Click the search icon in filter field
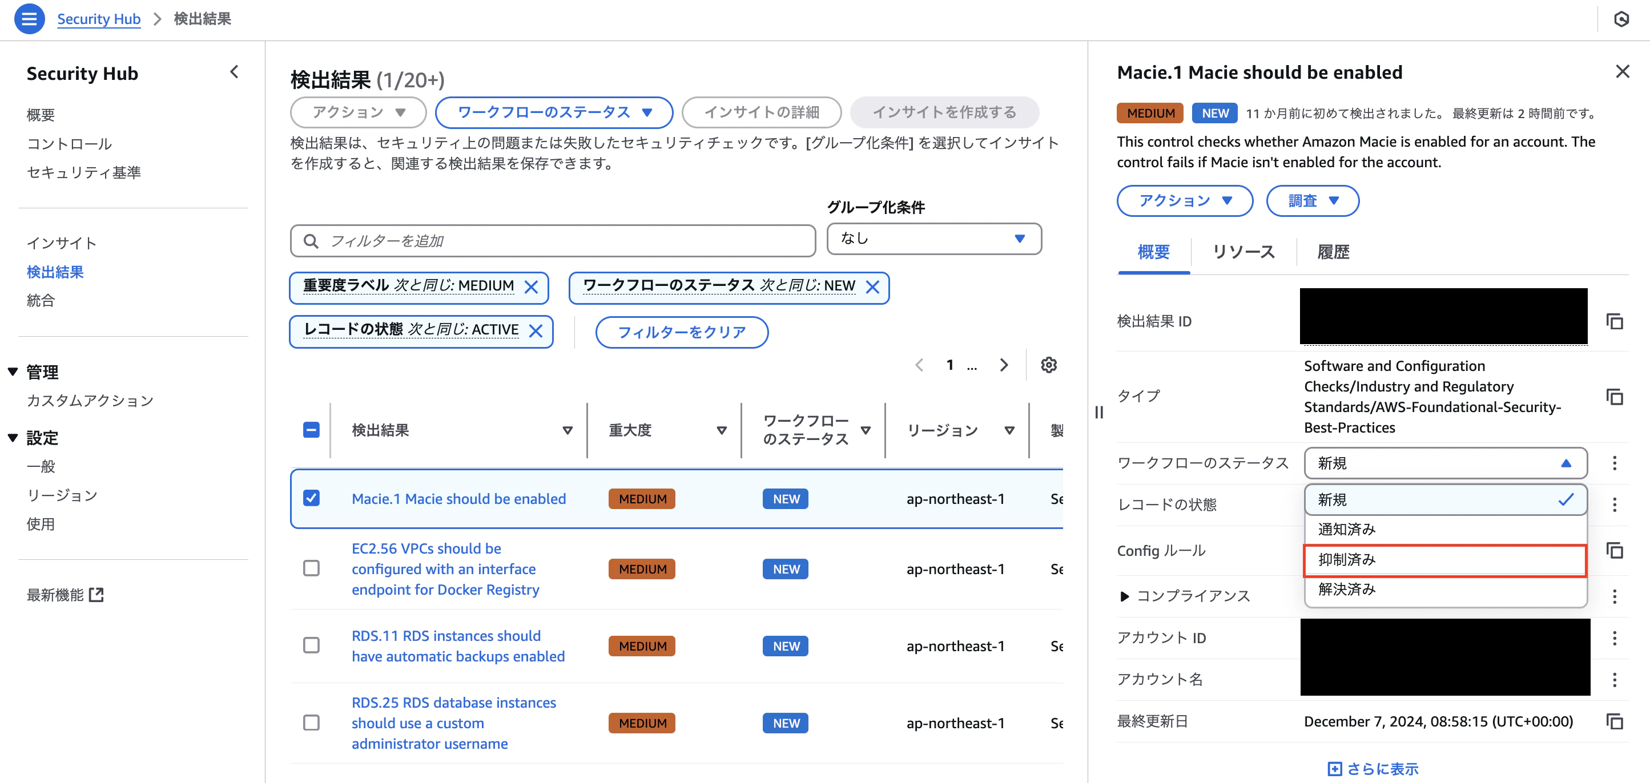1650x783 pixels. 311,241
